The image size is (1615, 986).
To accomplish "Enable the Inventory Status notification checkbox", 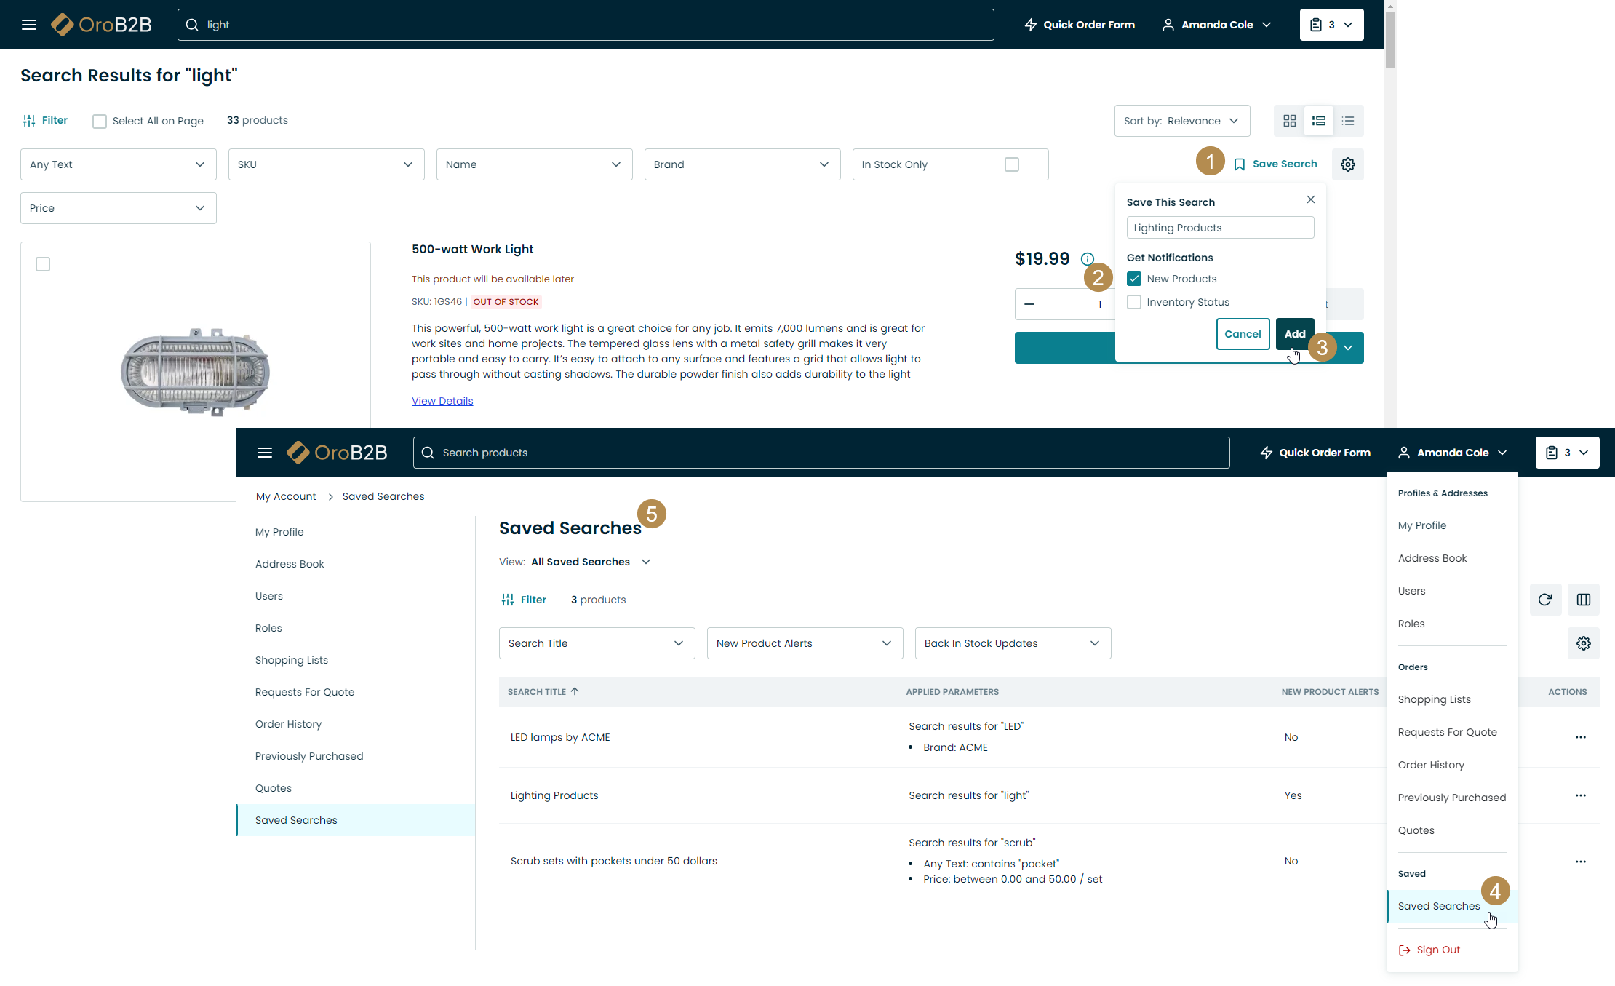I will pyautogui.click(x=1134, y=302).
